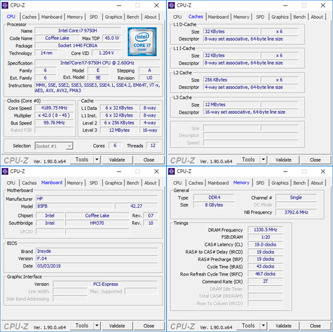
Task: Select CPU tab in the Mainboard window
Action: [x=11, y=183]
